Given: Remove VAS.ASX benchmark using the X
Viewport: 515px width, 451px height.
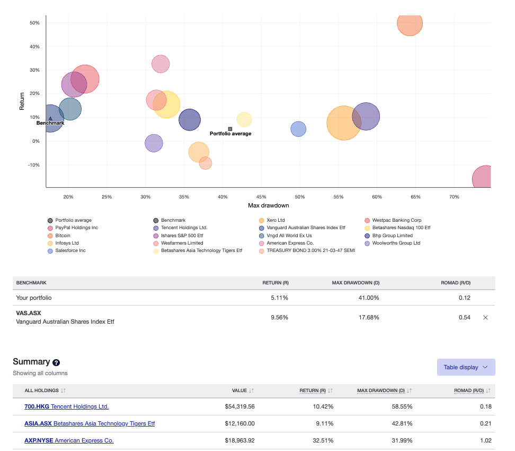Looking at the screenshot, I should (x=485, y=317).
